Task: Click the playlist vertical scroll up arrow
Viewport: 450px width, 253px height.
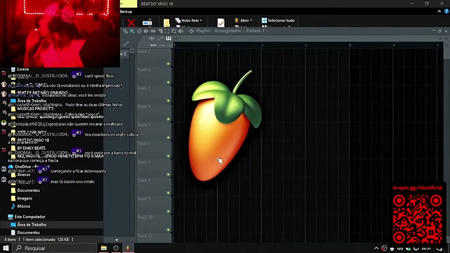Action: [x=446, y=45]
